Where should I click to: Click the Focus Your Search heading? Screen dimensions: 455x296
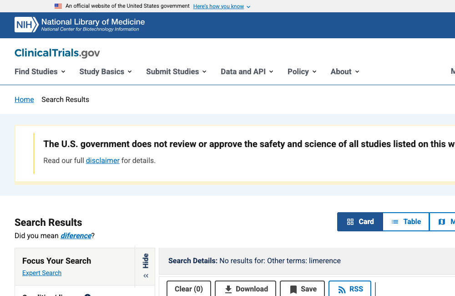point(56,261)
